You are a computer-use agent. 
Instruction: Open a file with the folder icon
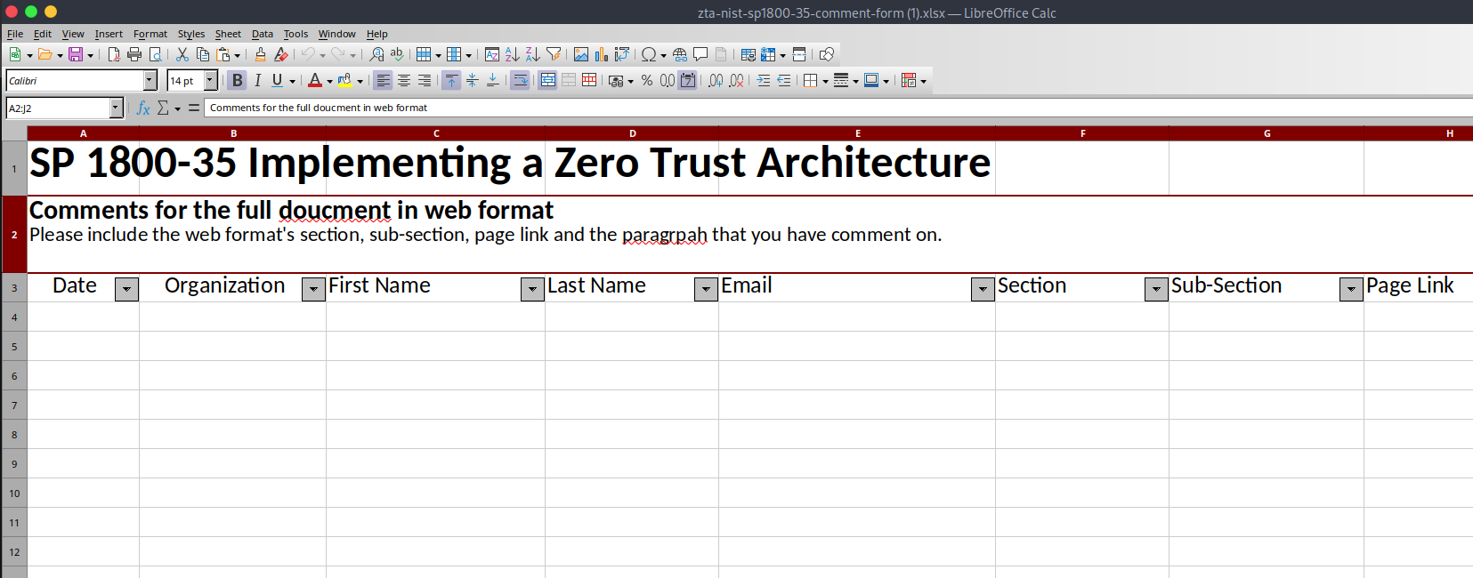[x=45, y=54]
